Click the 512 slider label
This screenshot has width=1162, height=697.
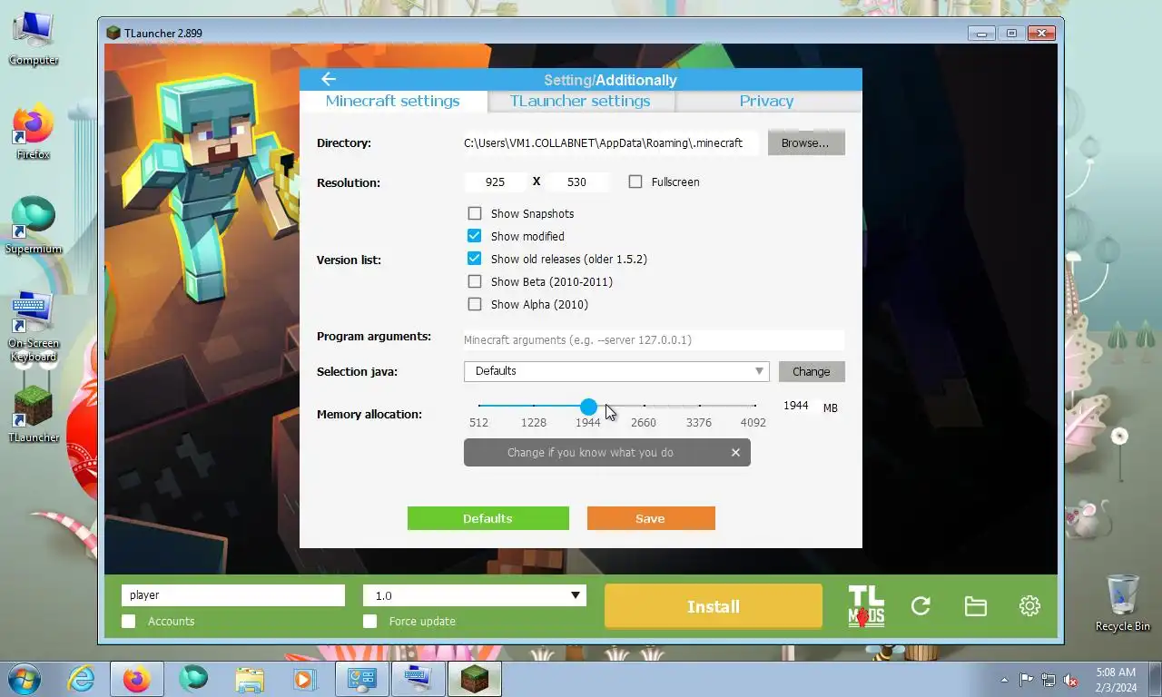coord(479,422)
